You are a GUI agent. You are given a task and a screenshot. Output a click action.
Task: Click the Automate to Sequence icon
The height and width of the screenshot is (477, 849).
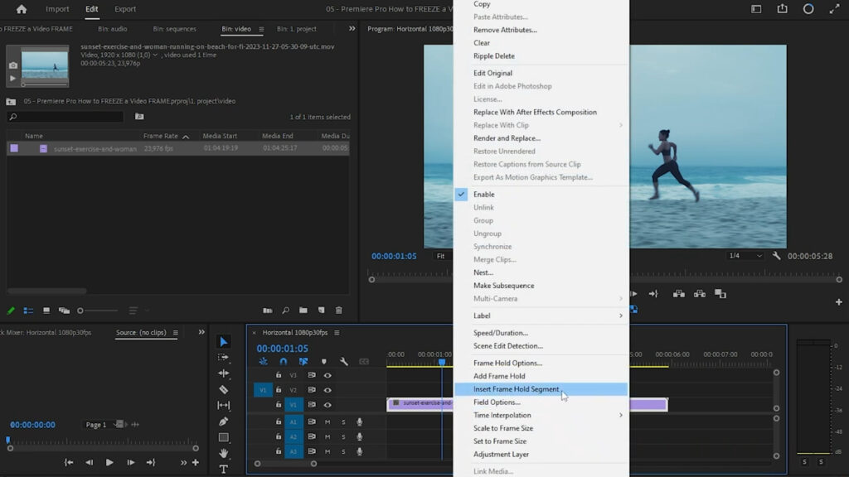point(268,311)
